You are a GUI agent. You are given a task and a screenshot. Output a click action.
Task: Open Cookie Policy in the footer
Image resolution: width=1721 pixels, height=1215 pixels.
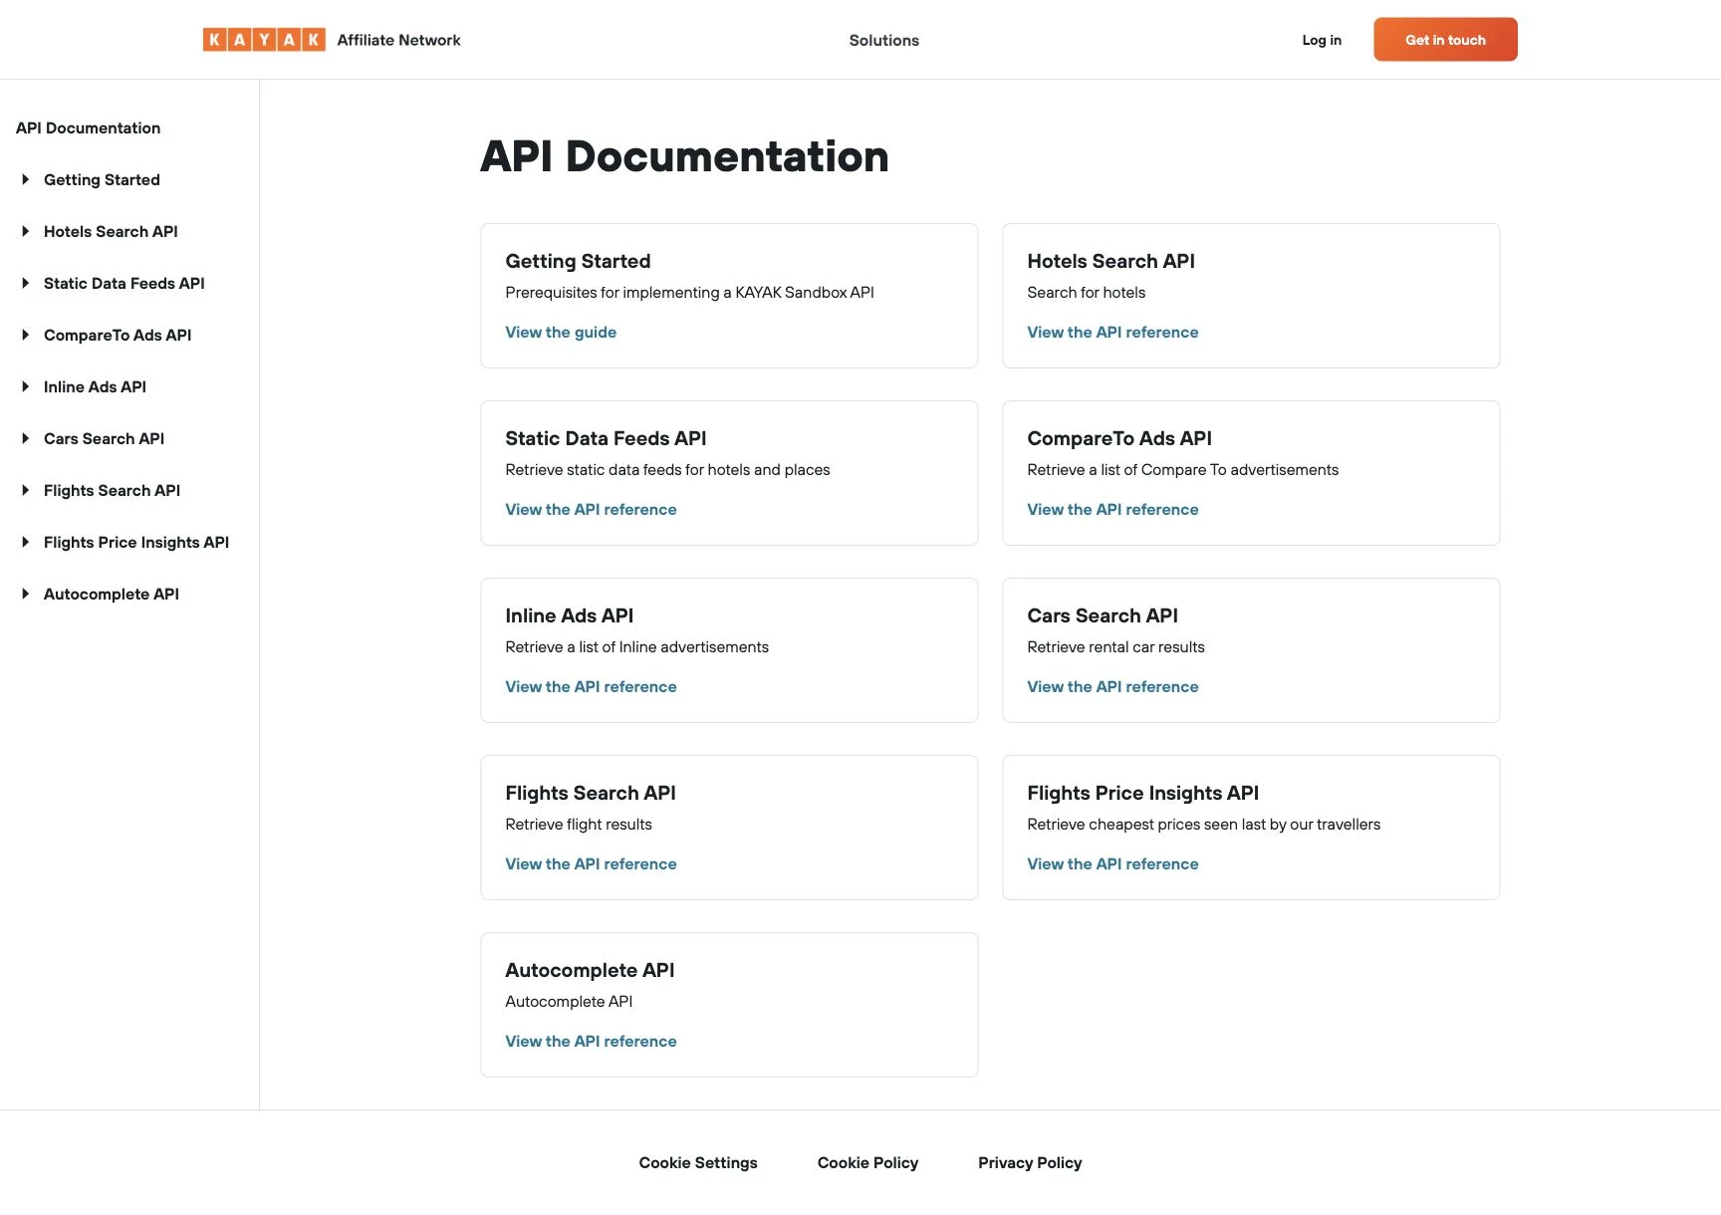click(x=867, y=1162)
